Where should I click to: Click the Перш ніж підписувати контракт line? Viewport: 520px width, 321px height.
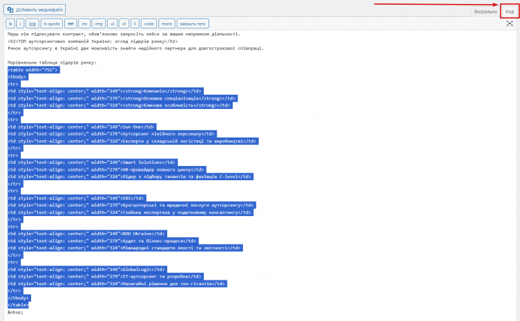pos(124,34)
